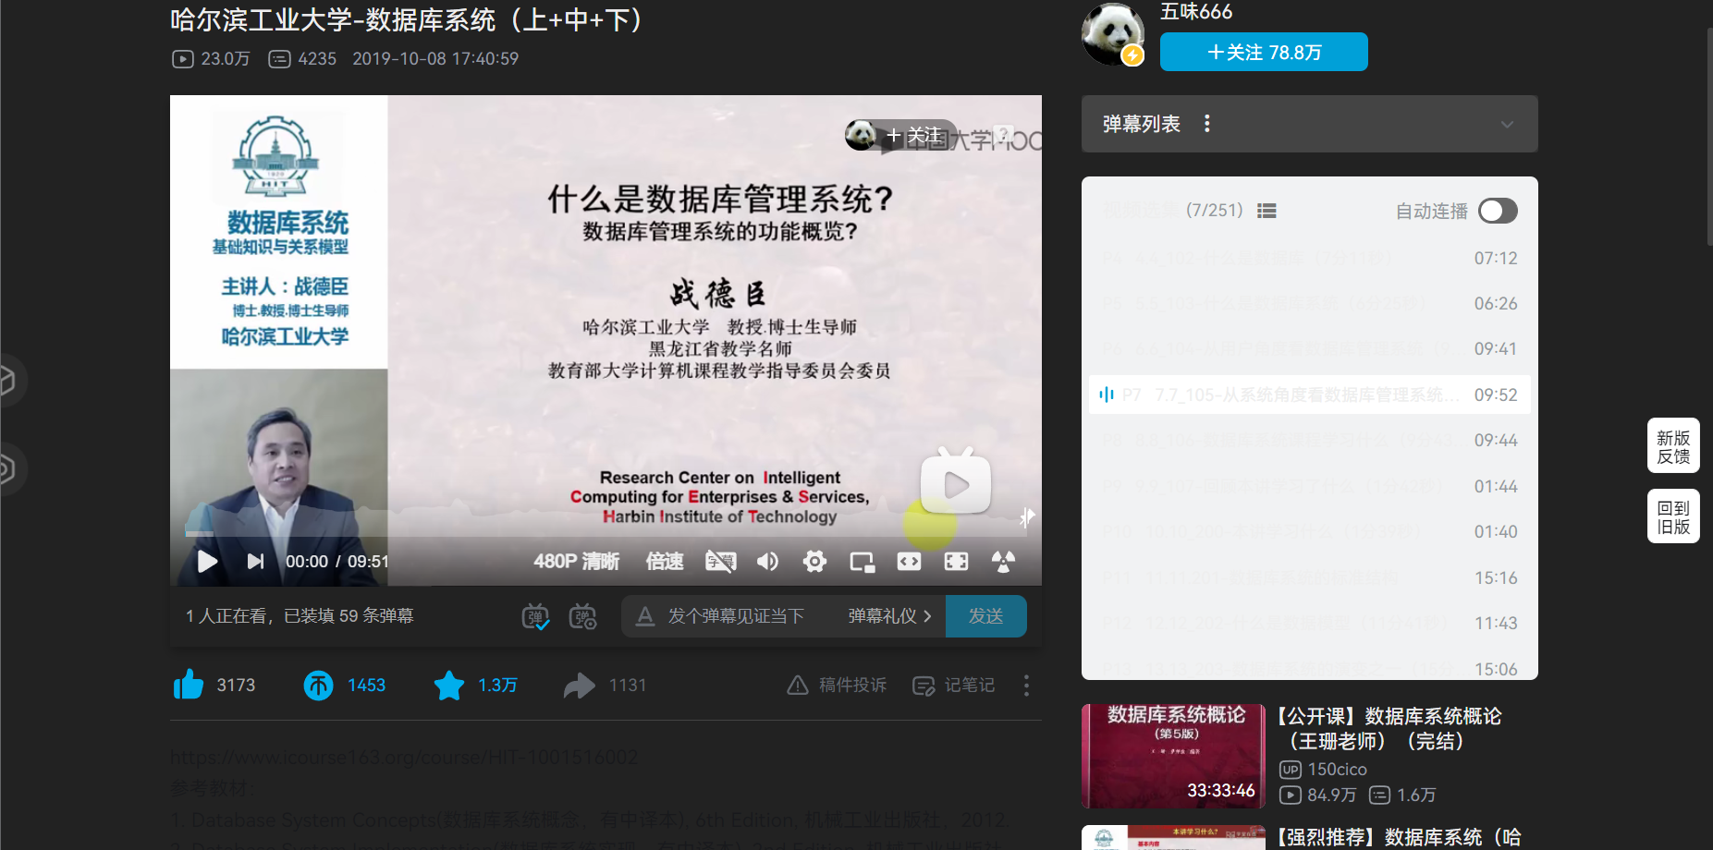Mute audio via the volume speaker icon
This screenshot has width=1713, height=850.
coord(767,561)
